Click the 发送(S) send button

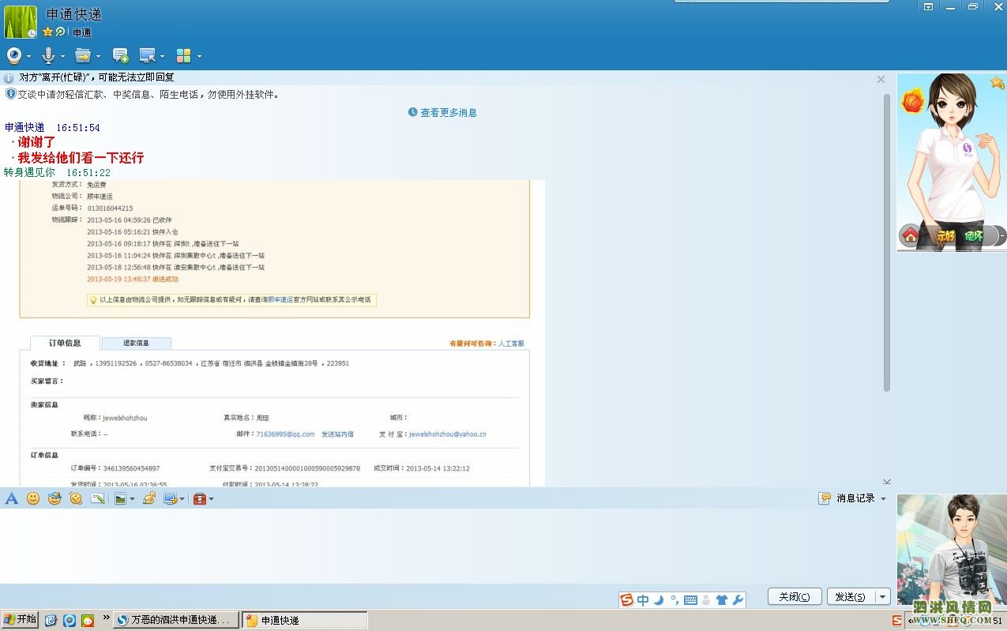[x=850, y=597]
